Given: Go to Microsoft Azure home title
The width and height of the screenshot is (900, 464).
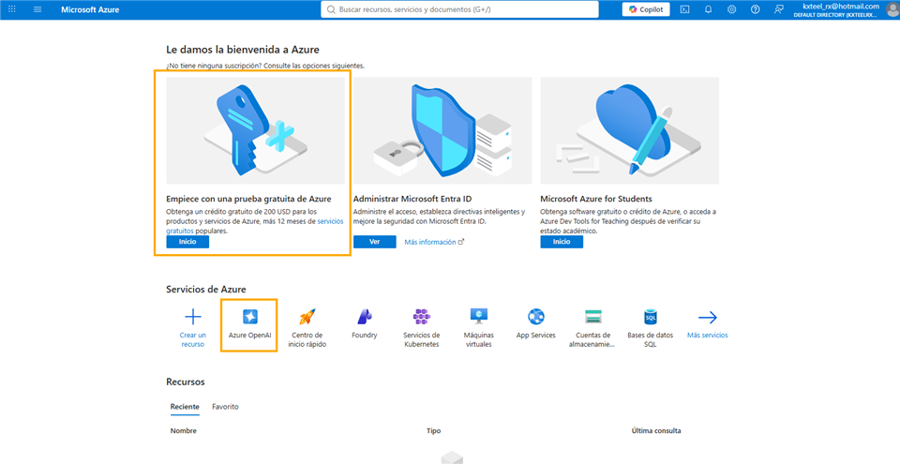Looking at the screenshot, I should (x=90, y=9).
